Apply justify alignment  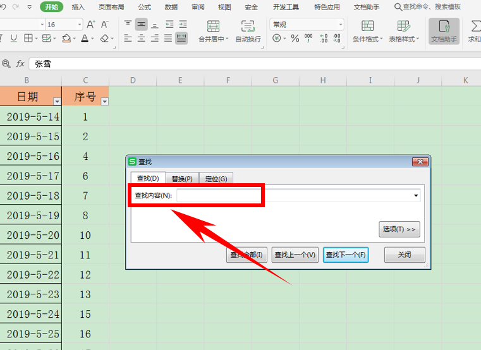click(x=168, y=39)
